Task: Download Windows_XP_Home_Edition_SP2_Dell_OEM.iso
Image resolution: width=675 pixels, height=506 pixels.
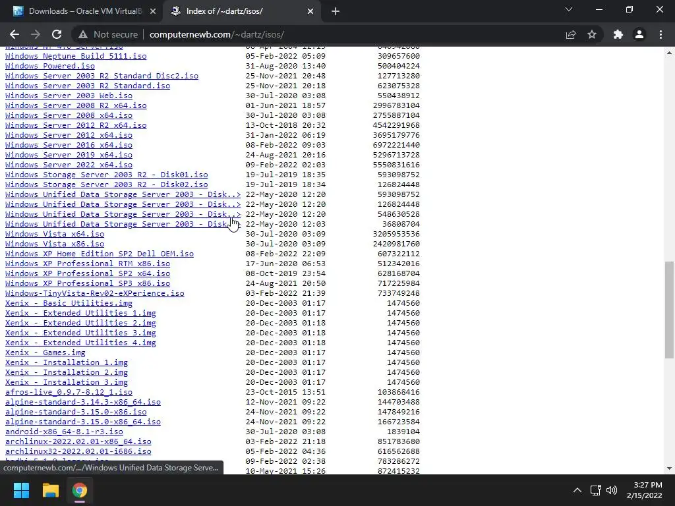Action: point(100,254)
